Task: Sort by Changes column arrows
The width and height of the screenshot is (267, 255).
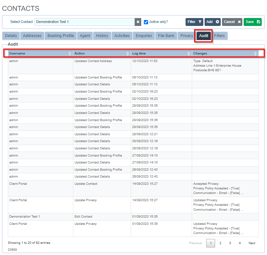Action: click(255, 53)
